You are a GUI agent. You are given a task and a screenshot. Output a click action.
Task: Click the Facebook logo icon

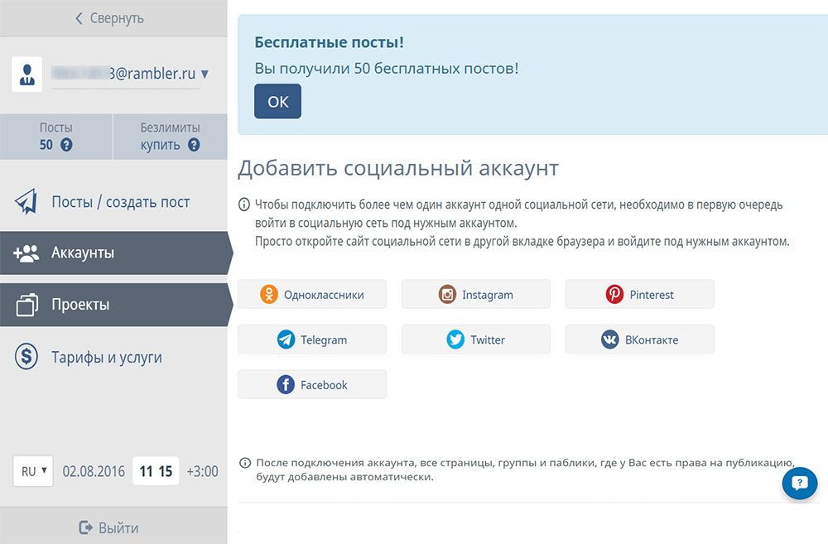286,385
